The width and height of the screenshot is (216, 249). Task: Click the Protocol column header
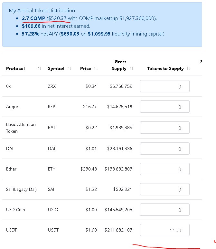pos(15,68)
